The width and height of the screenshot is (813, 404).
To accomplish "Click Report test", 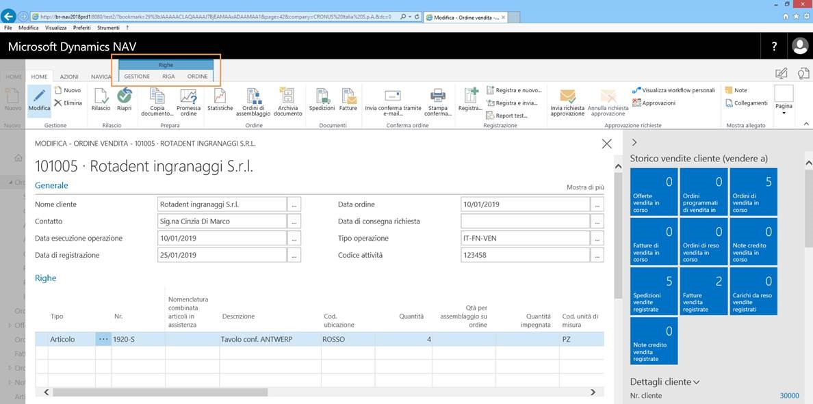I will tap(507, 116).
